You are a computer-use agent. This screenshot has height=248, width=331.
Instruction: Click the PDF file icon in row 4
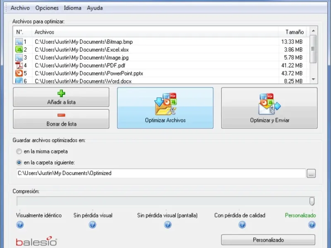pos(19,65)
